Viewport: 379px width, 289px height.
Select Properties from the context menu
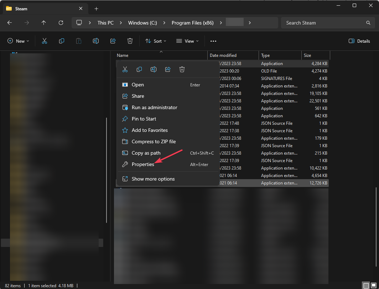(x=143, y=165)
